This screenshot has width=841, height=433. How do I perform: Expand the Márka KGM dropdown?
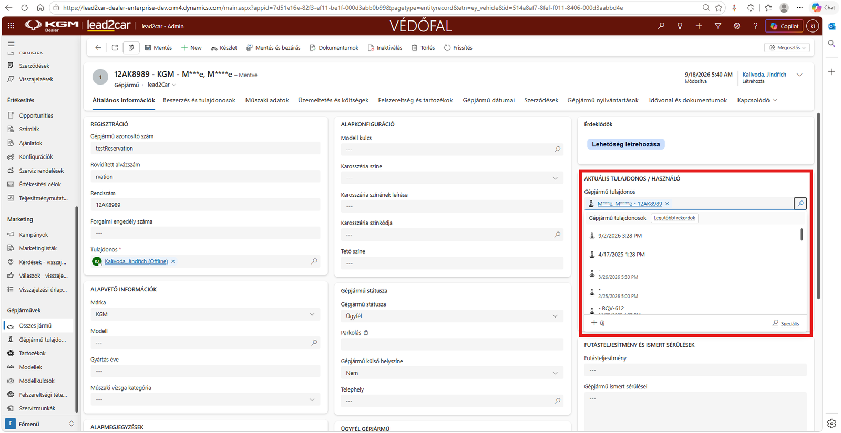312,314
